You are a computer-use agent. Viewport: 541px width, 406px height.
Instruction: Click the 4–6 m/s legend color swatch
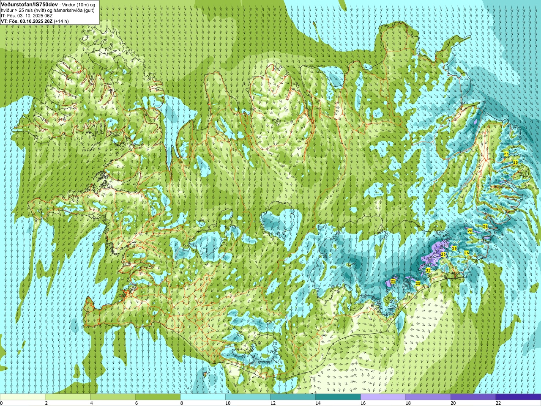pyautogui.click(x=112, y=397)
